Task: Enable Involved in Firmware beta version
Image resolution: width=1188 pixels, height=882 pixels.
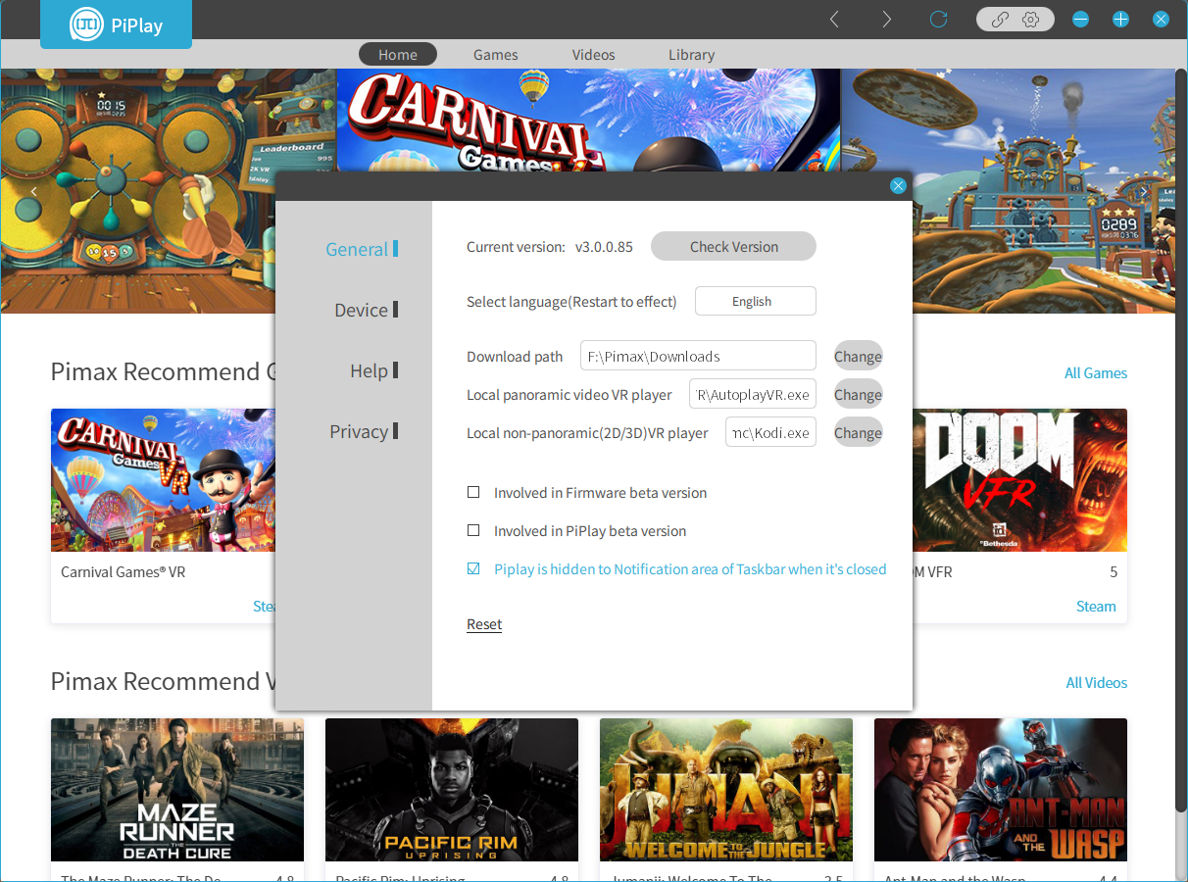Action: (473, 493)
